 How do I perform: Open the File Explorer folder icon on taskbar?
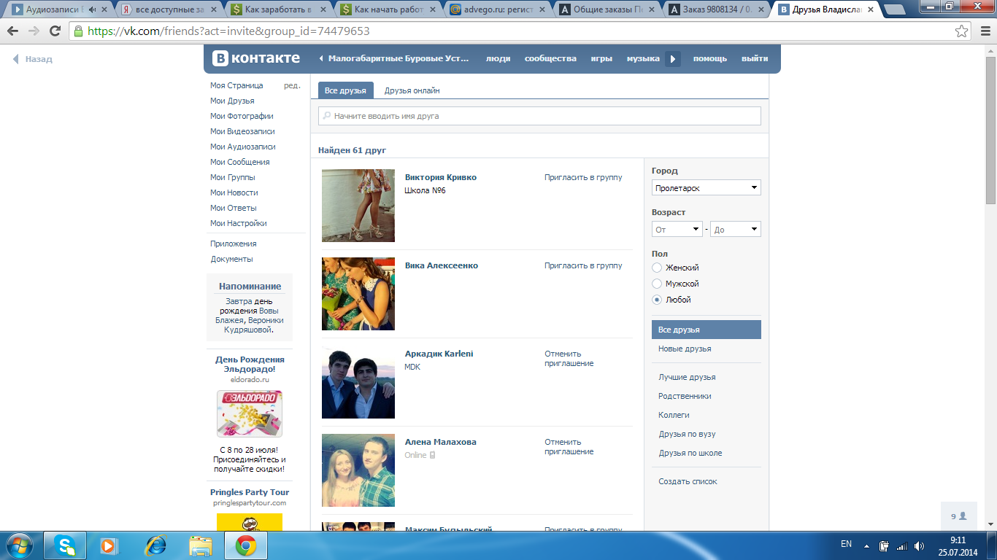click(201, 545)
